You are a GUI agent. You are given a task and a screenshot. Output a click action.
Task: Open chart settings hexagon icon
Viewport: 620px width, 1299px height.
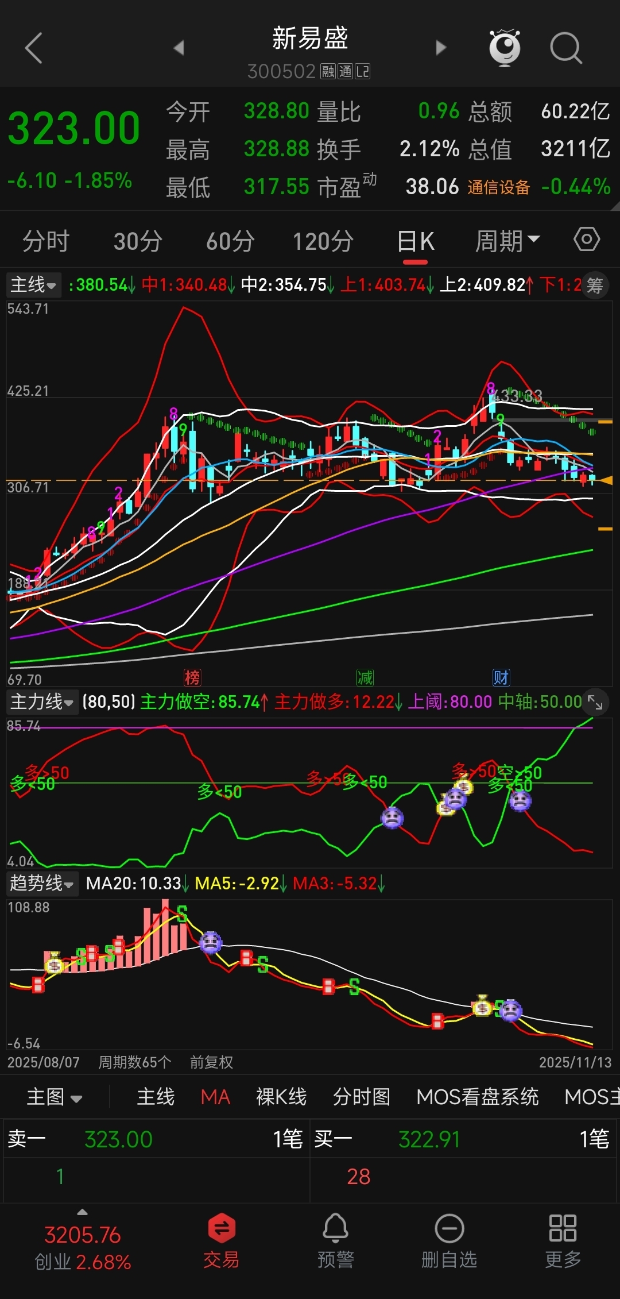587,239
